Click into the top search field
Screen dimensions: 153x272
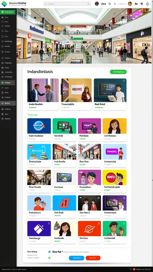(x=67, y=4)
